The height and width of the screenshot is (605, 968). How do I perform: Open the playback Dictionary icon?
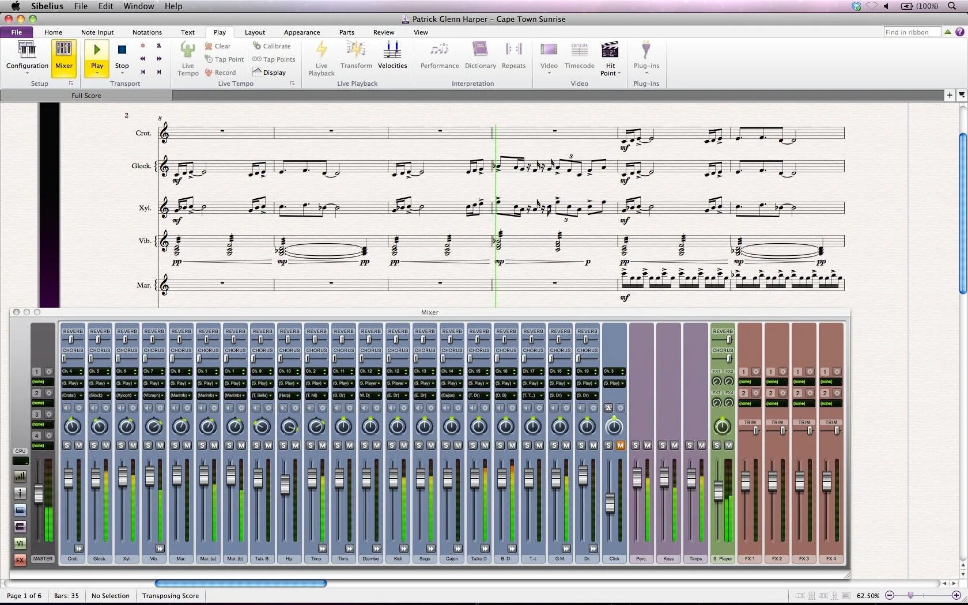(480, 56)
